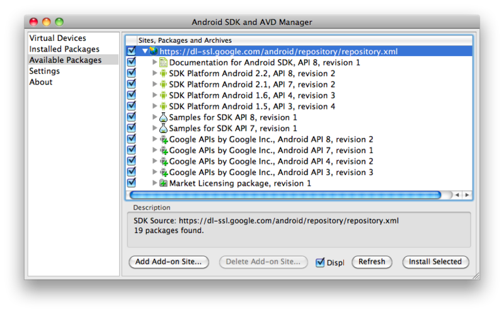
Task: Click Android robot icon for SDK Platform 1.6
Action: click(163, 95)
